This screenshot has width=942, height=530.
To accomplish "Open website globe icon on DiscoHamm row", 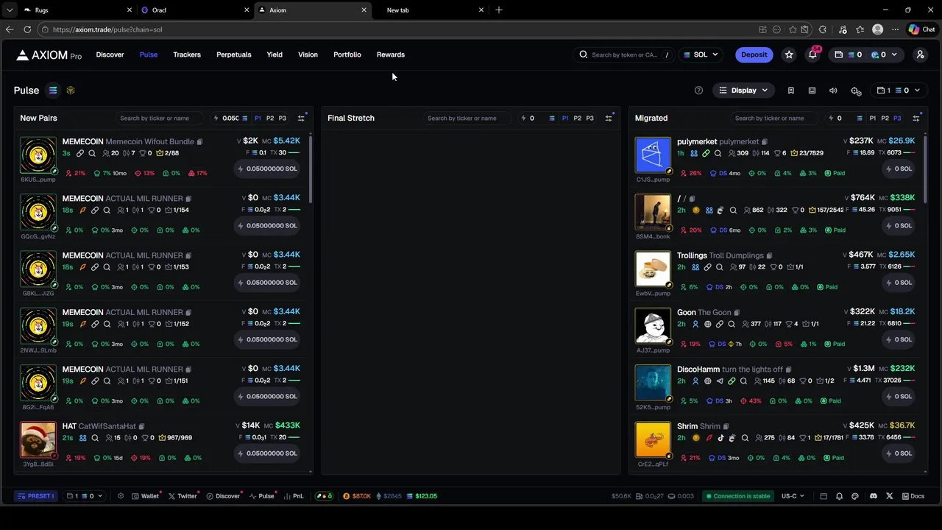I will pyautogui.click(x=707, y=381).
